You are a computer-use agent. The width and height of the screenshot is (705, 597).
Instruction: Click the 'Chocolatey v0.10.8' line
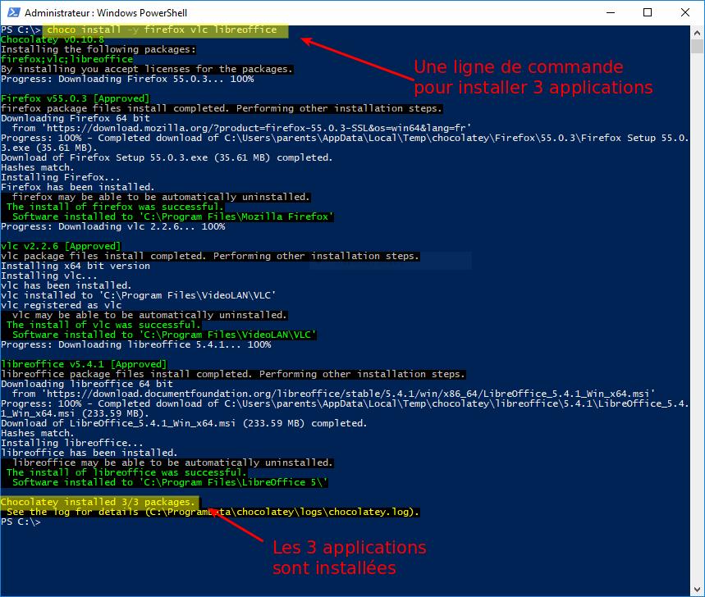click(x=53, y=39)
